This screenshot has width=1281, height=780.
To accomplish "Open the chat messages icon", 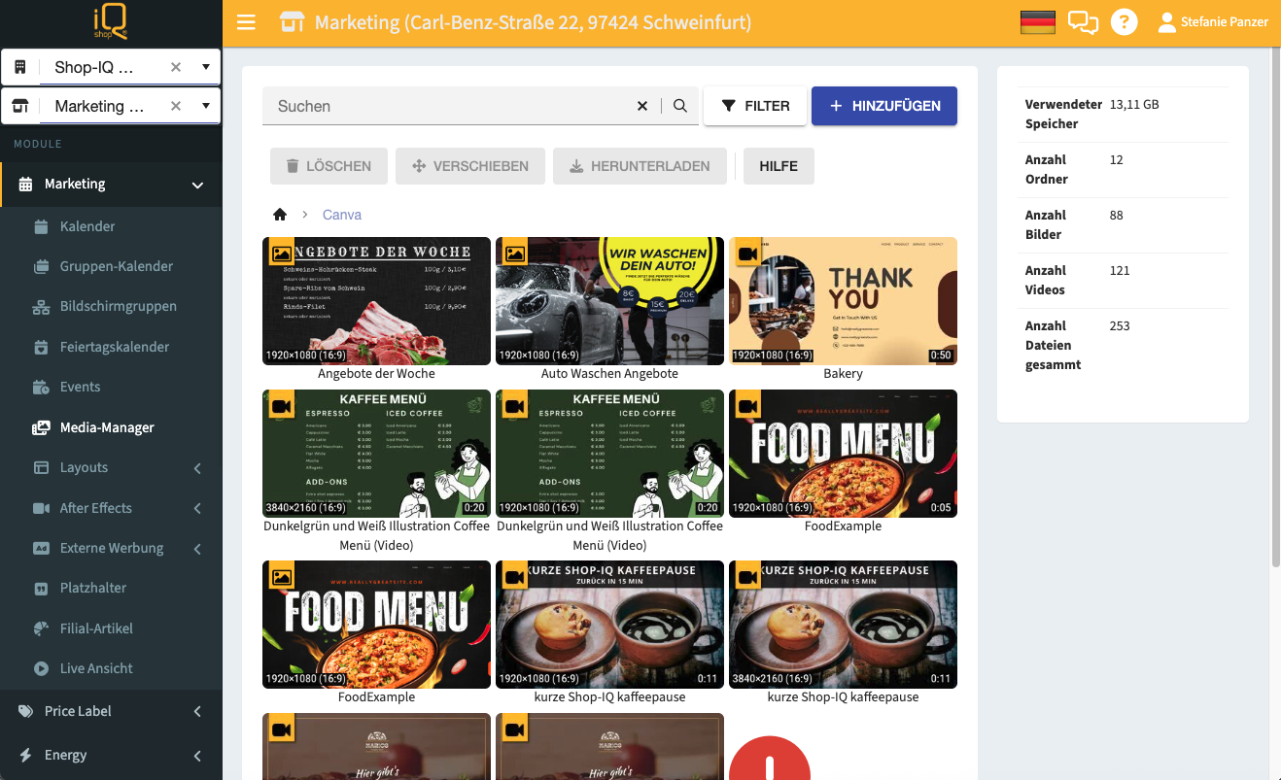I will click(1083, 22).
